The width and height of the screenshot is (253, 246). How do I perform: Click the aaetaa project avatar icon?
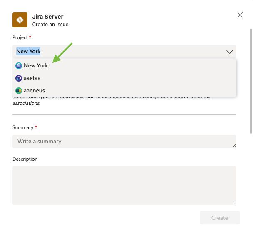(x=19, y=78)
